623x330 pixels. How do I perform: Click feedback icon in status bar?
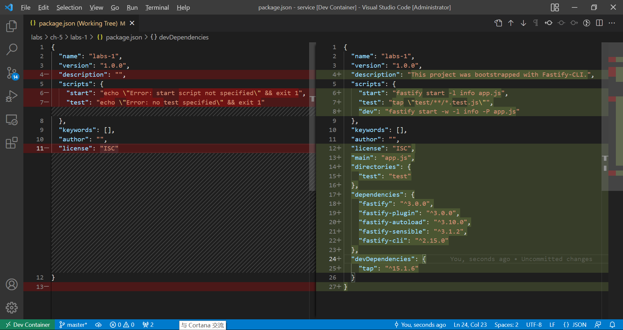(598, 325)
